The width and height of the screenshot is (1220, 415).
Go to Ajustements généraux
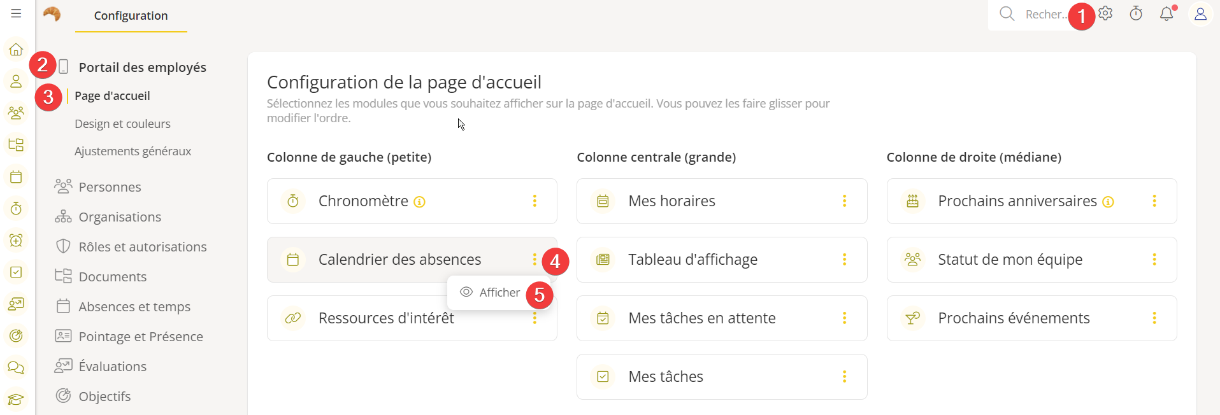[x=133, y=151]
